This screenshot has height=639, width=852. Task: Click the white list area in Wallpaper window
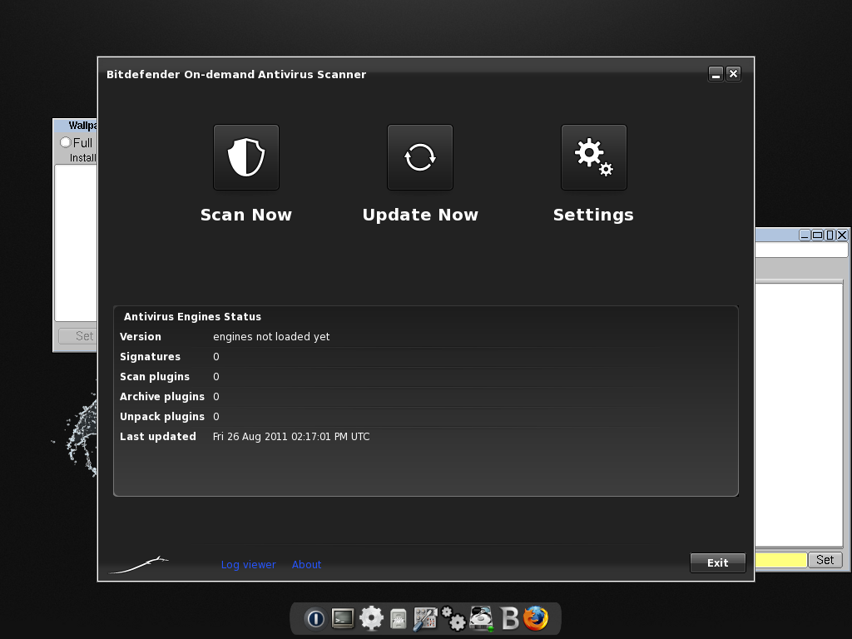pos(76,243)
